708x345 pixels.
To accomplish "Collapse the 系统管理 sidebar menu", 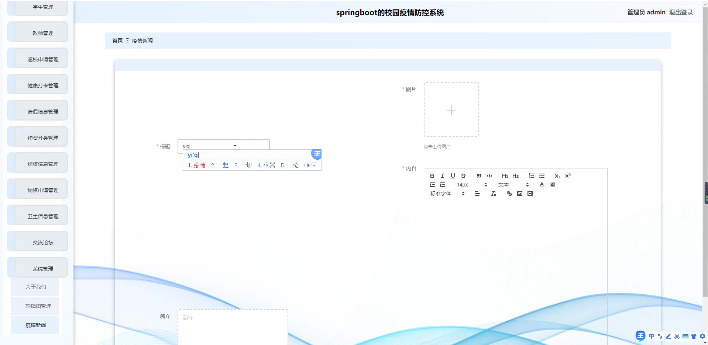I will [x=37, y=267].
